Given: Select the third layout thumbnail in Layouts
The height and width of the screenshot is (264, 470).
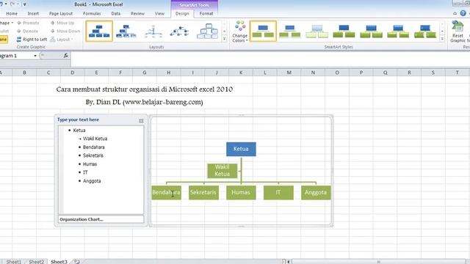Looking at the screenshot, I should [153, 31].
